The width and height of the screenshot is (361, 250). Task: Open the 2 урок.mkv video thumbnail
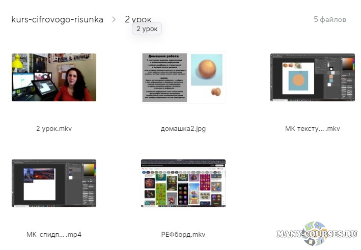tap(54, 77)
